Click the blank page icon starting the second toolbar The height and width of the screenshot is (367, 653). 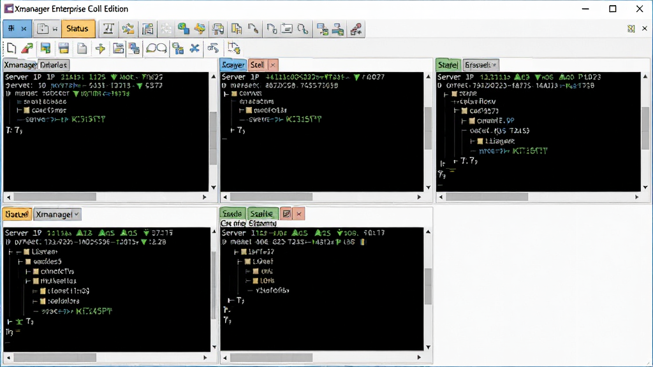pos(11,48)
